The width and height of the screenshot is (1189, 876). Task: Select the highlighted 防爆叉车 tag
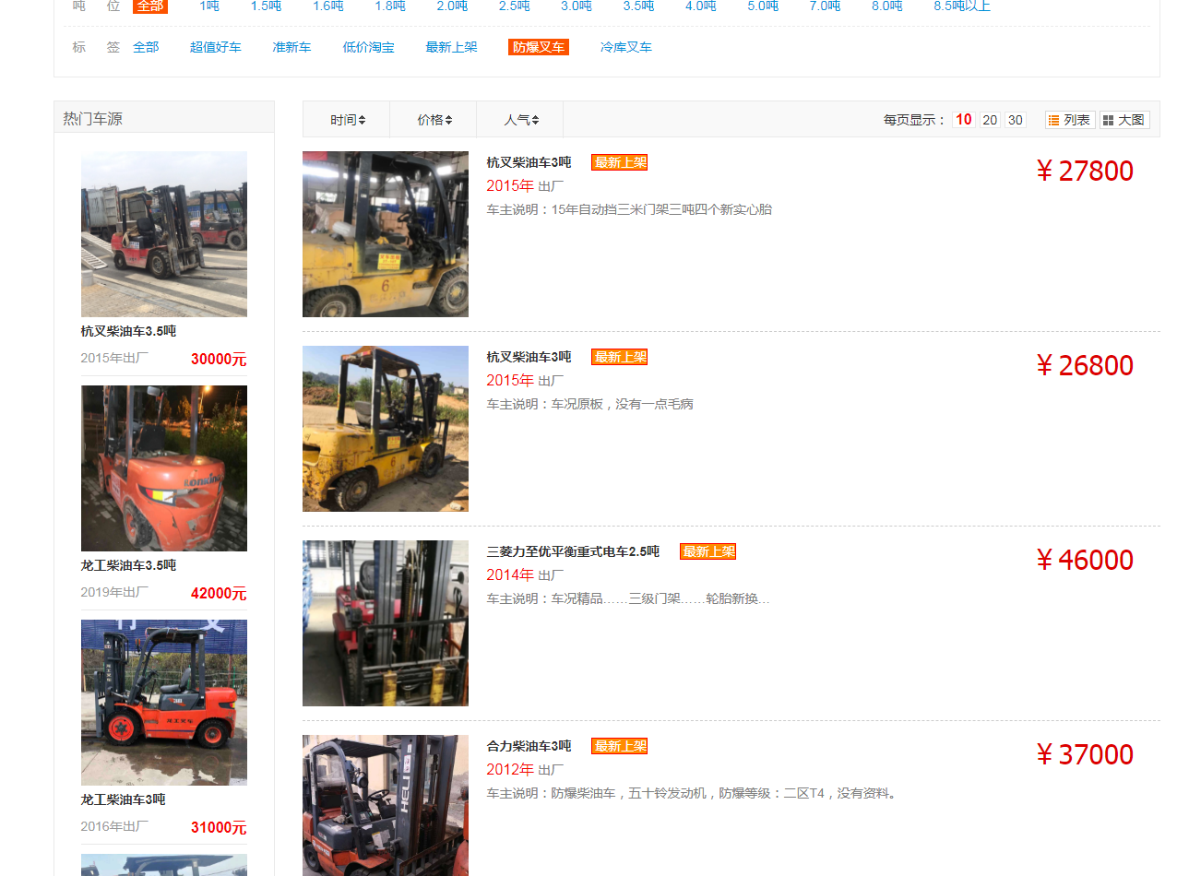tap(539, 47)
